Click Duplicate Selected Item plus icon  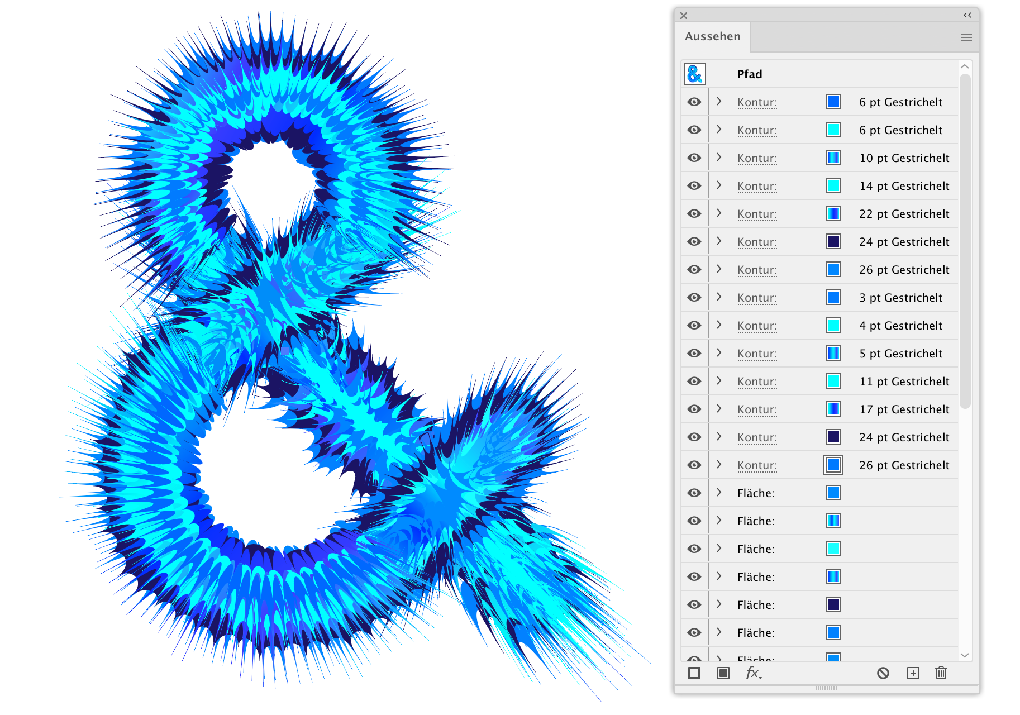[x=913, y=673]
